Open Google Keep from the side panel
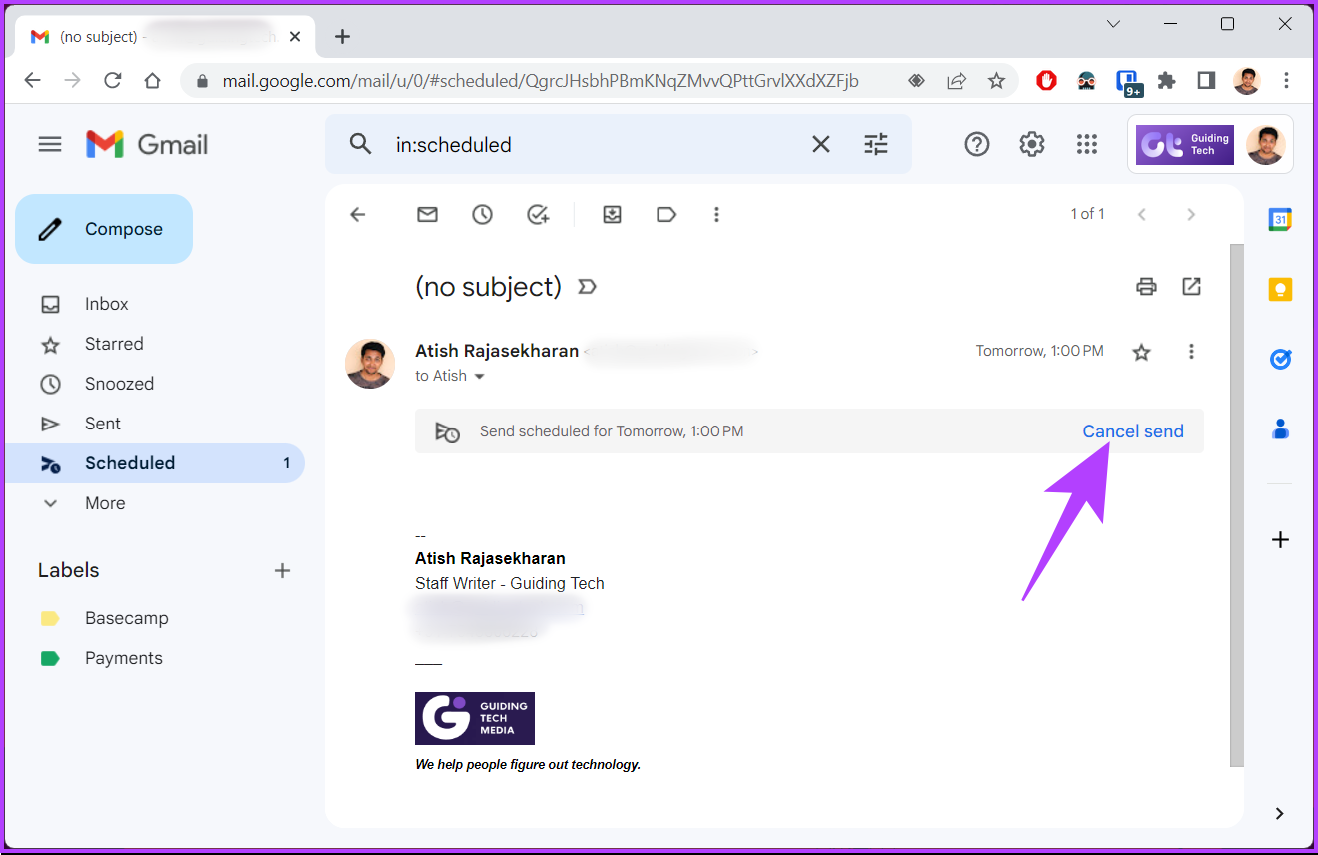The height and width of the screenshot is (855, 1318). point(1280,289)
